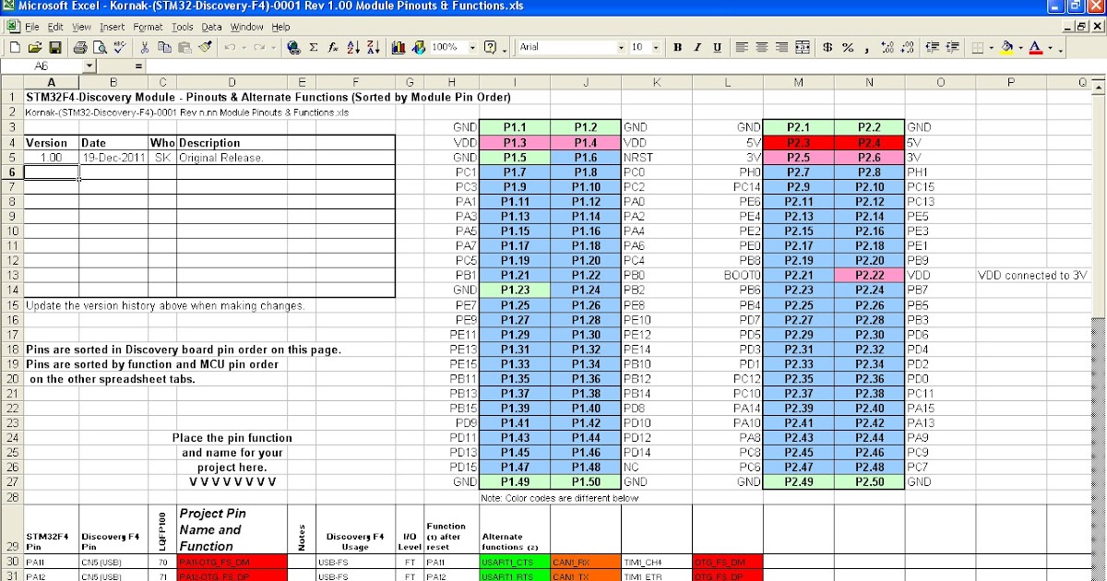The width and height of the screenshot is (1107, 581).
Task: Open the Borders style dropdown arrow
Action: coord(992,47)
